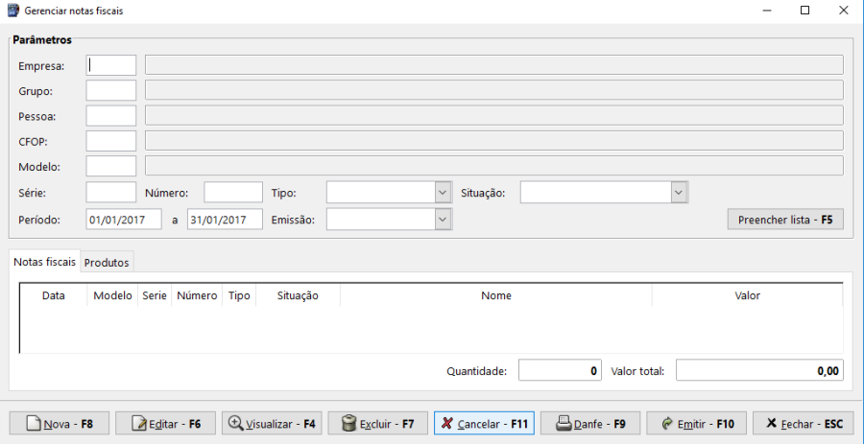Sort by the Nome column header
This screenshot has width=864, height=444.
click(x=496, y=295)
